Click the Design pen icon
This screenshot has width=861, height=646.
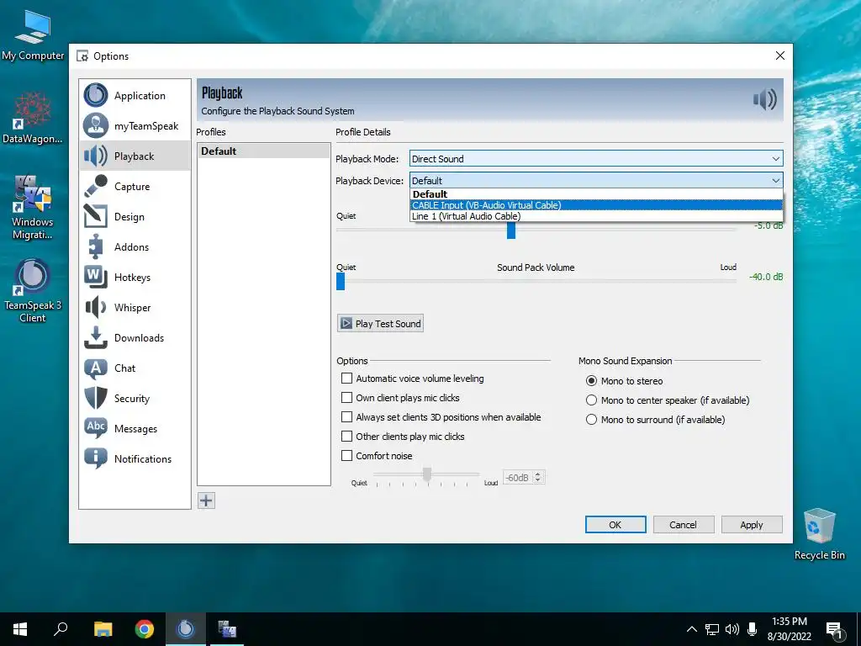click(96, 216)
